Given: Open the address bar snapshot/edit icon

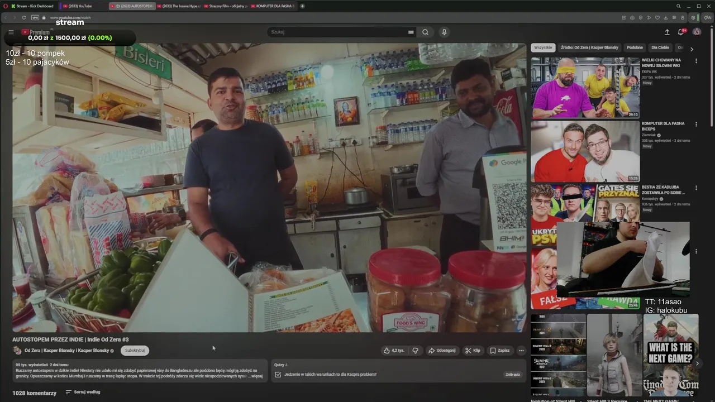Looking at the screenshot, I should 623,18.
